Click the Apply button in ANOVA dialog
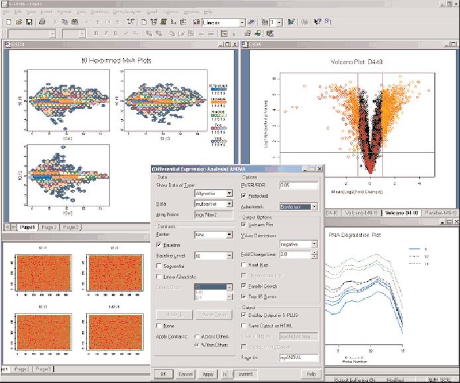 pyautogui.click(x=208, y=374)
